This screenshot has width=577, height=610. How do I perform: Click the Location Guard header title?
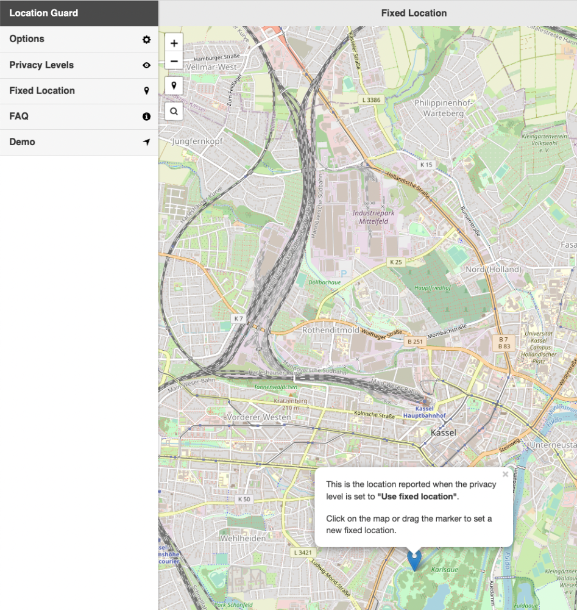coord(43,13)
